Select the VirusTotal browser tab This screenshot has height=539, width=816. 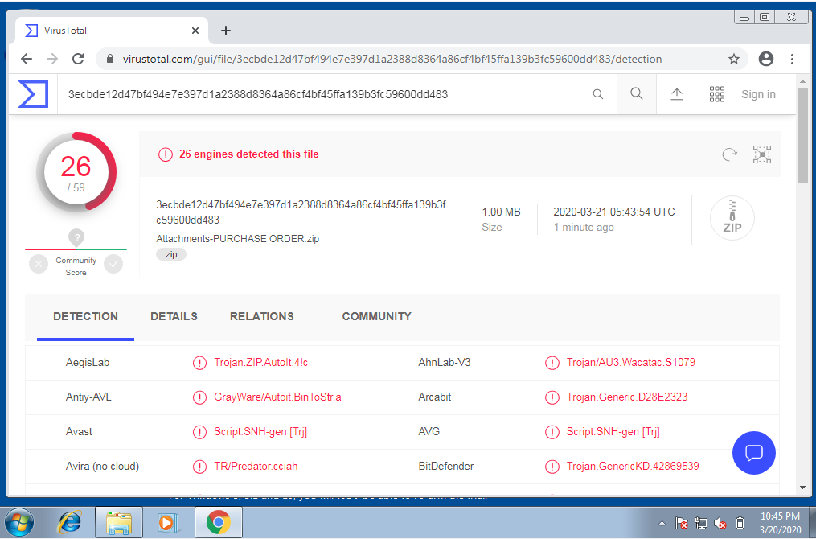point(112,31)
